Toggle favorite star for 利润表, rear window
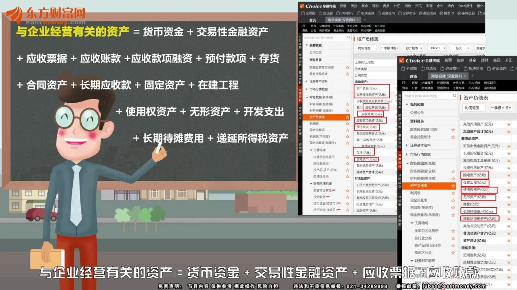 [x=347, y=123]
